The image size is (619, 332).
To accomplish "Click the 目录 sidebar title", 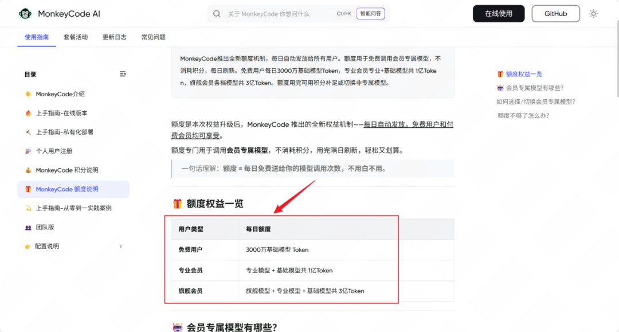I will click(30, 74).
